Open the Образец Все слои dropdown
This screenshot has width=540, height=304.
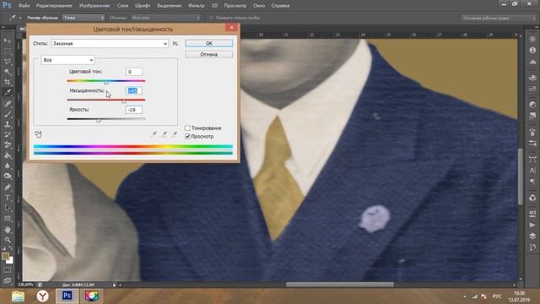pyautogui.click(x=165, y=18)
